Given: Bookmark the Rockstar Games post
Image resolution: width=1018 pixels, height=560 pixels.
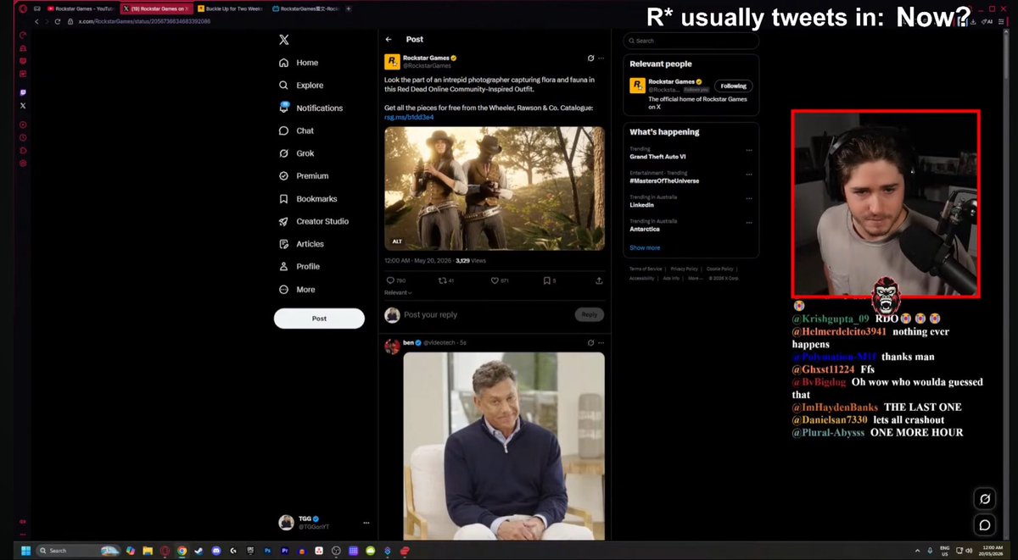Looking at the screenshot, I should 549,280.
